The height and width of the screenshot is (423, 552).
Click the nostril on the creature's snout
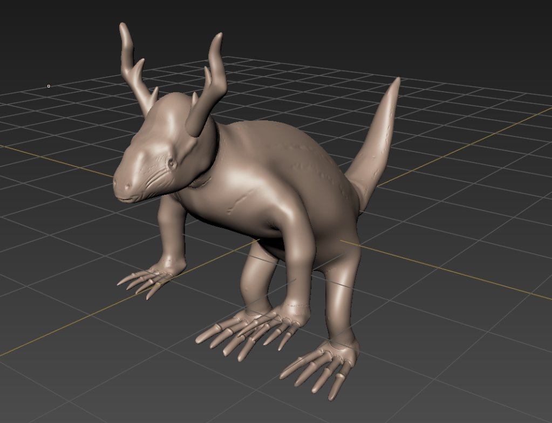coord(127,187)
